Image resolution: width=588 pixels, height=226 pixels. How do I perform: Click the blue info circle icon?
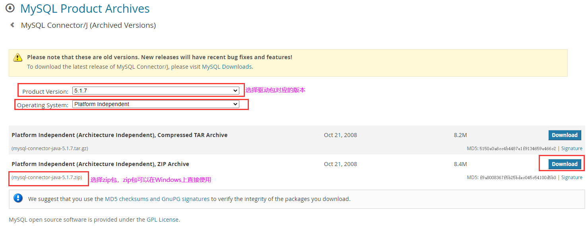tap(18, 198)
